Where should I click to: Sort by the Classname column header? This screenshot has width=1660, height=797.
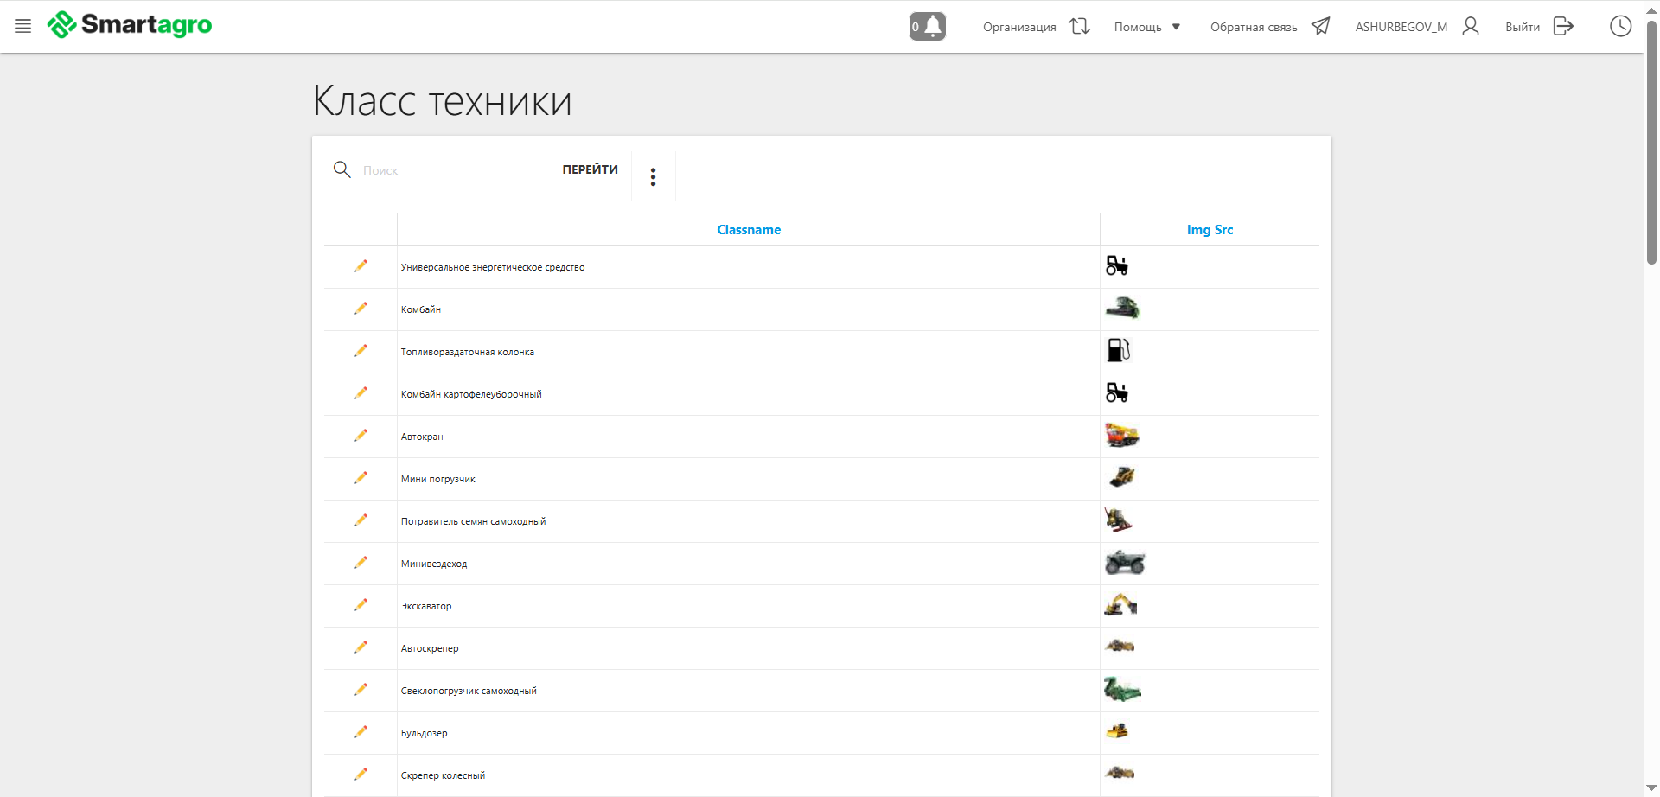749,230
